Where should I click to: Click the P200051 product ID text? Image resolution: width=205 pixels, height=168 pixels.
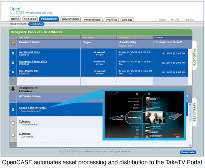[x=24, y=74]
